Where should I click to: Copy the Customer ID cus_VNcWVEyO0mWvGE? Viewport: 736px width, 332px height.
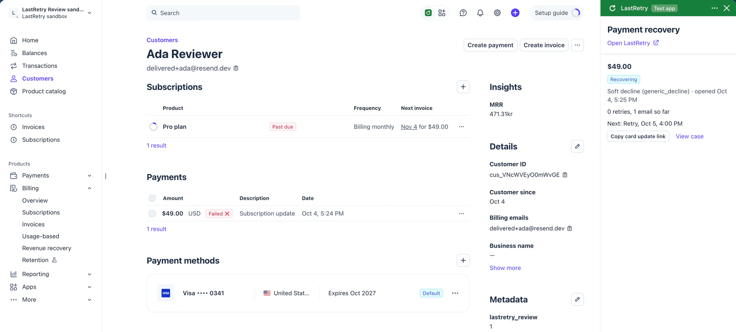point(565,175)
